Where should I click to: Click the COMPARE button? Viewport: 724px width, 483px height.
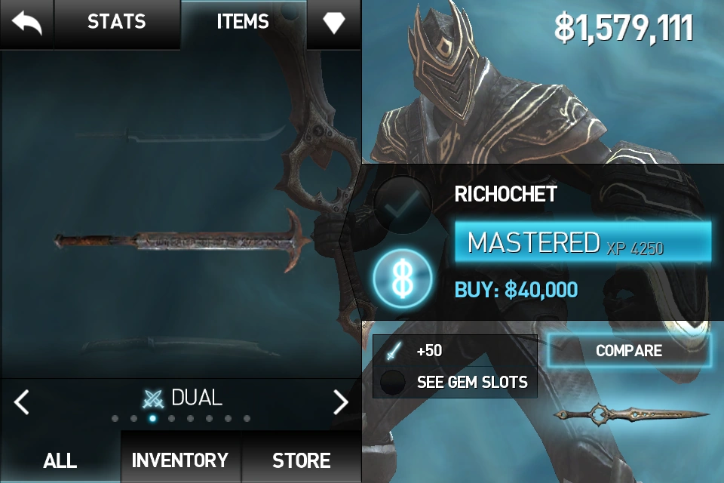point(629,350)
